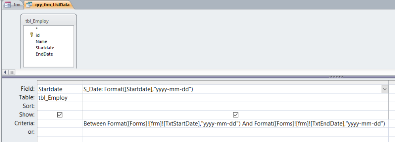Click the query icon on qry_frm_ListData tab

[29, 4]
